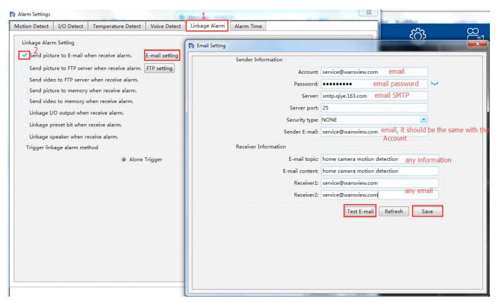Select the Voice Detect tab

(x=166, y=26)
